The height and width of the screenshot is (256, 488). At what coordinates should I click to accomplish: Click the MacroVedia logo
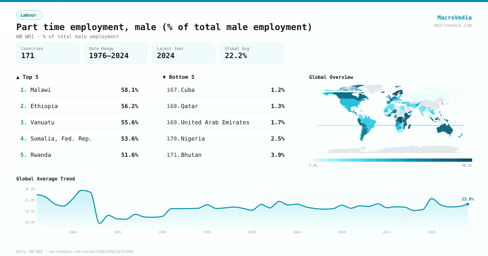454,17
